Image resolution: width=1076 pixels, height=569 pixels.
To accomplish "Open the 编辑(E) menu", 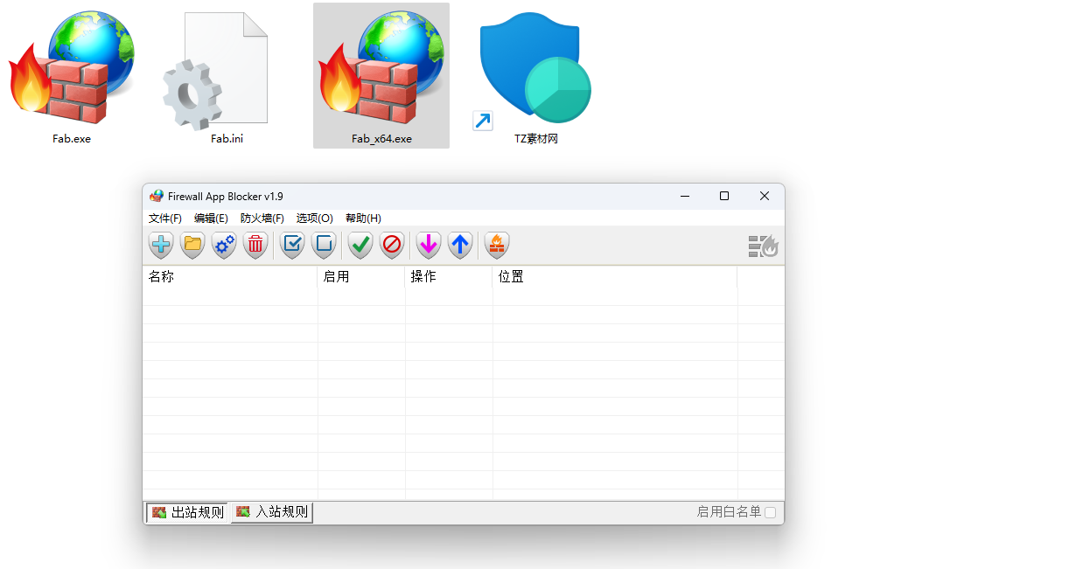I will [211, 219].
